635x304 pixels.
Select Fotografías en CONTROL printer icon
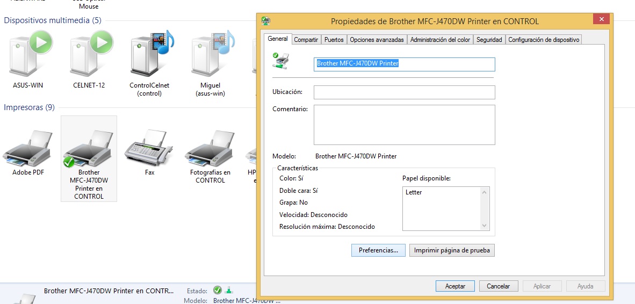[210, 150]
